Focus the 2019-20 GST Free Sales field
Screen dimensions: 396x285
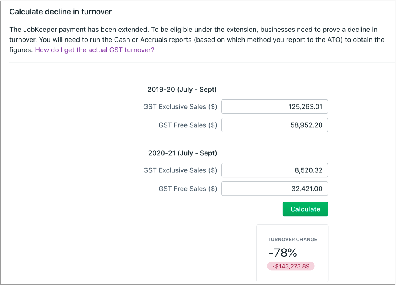coord(274,125)
